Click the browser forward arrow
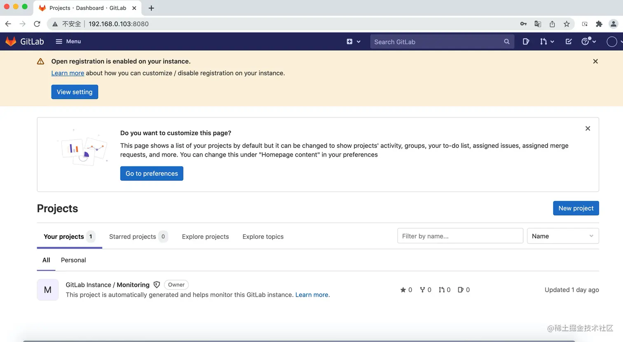This screenshot has width=623, height=342. pos(22,24)
